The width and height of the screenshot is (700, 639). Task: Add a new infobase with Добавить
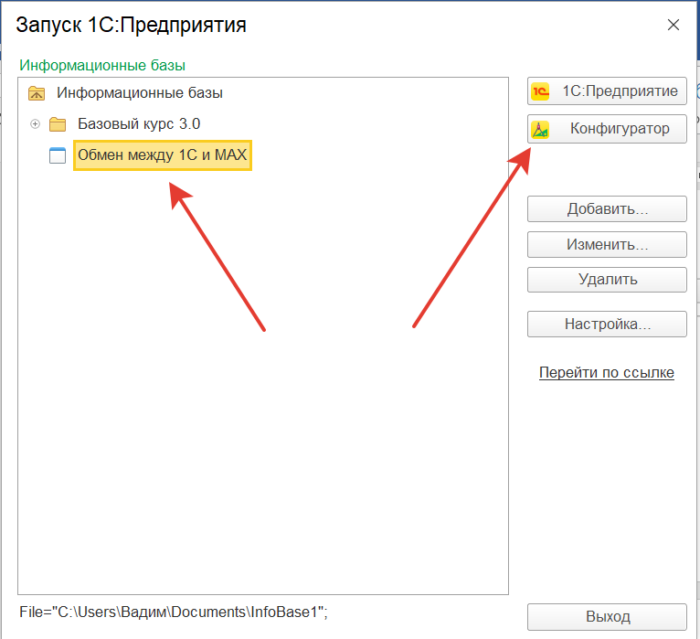607,208
